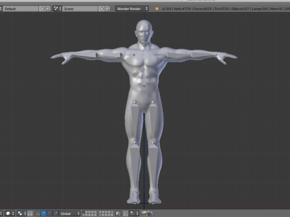Open the scene browser icon dropdown
Screen dimensions: 290x217
[57, 9]
